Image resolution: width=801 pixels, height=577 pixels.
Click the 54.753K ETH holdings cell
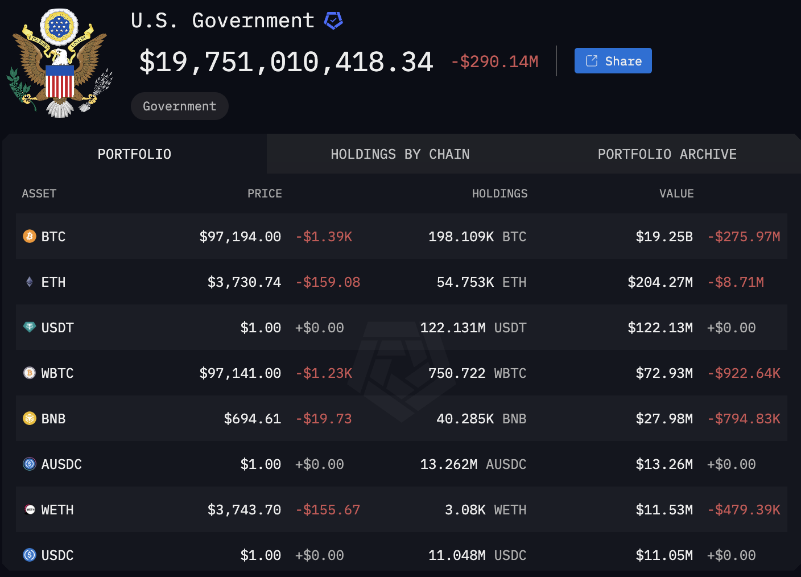481,282
